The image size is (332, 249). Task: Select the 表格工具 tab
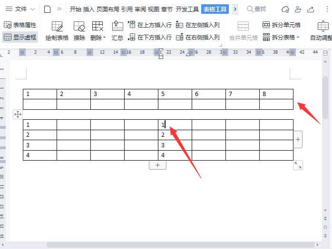point(215,9)
